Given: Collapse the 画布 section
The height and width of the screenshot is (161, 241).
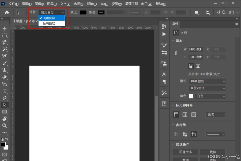Looking at the screenshot, I should pos(173,41).
